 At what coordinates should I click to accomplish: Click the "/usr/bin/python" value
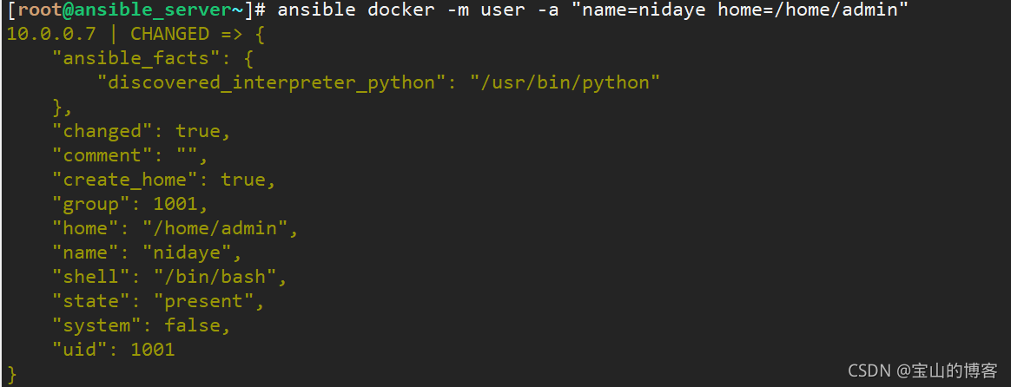point(565,83)
